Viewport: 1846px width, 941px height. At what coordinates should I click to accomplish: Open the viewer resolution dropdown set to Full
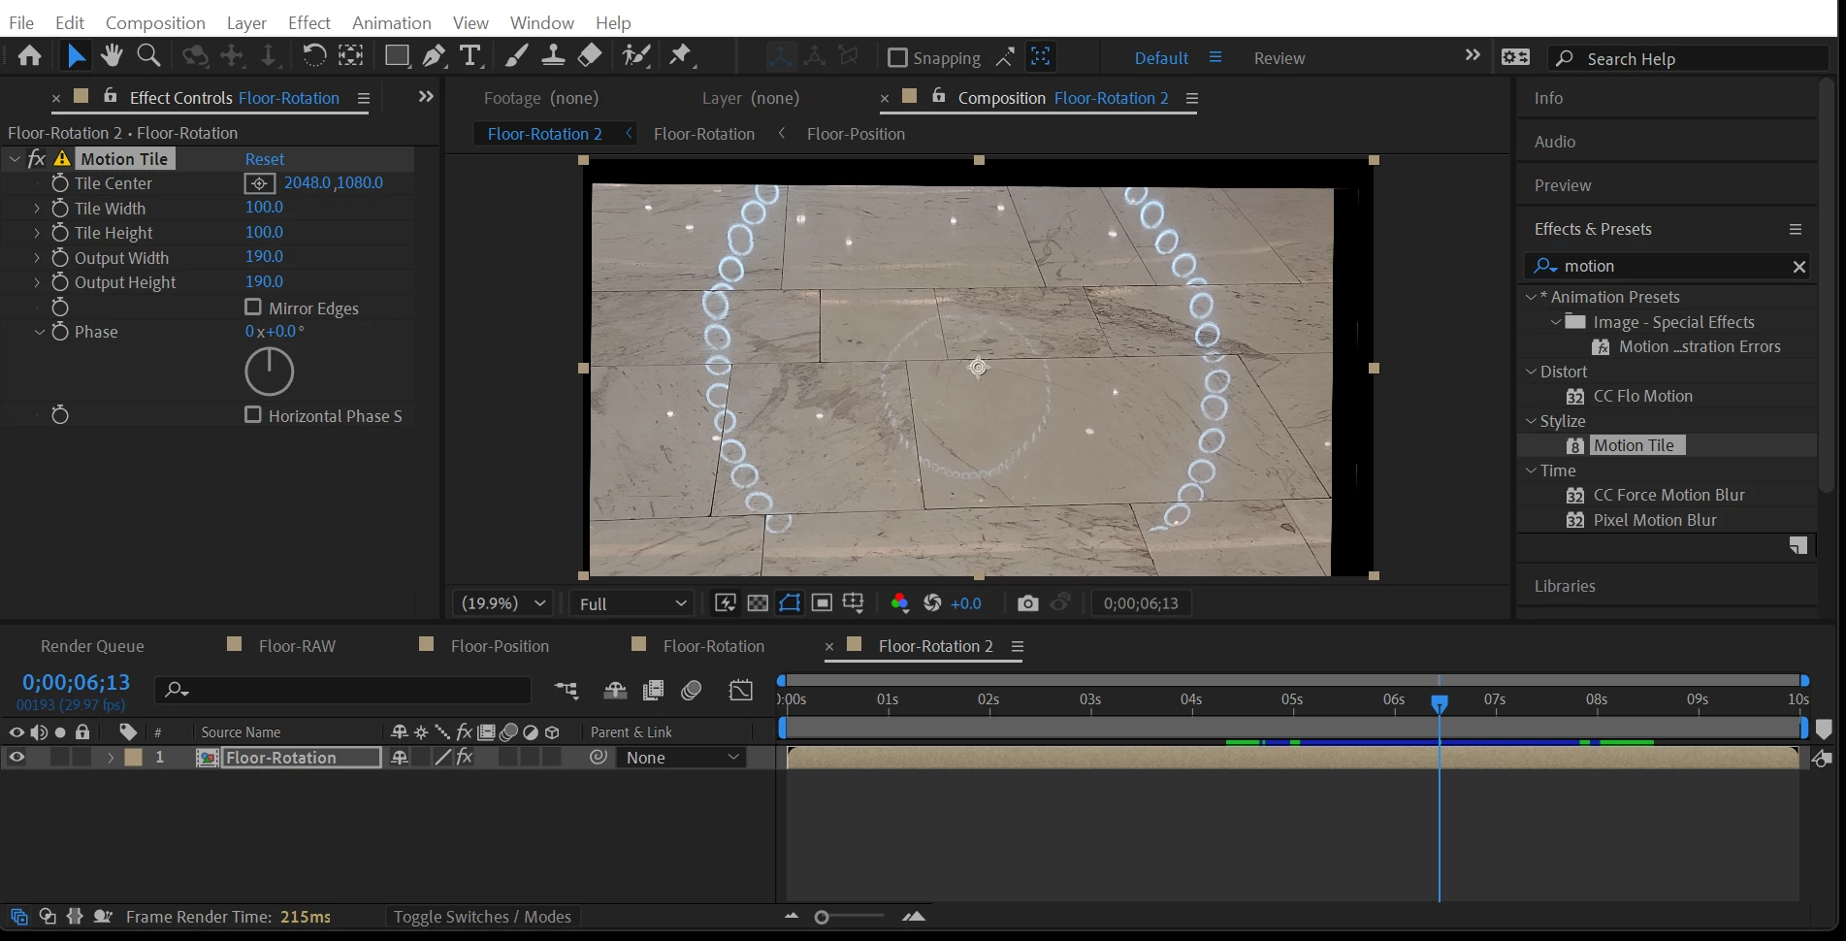coord(632,603)
